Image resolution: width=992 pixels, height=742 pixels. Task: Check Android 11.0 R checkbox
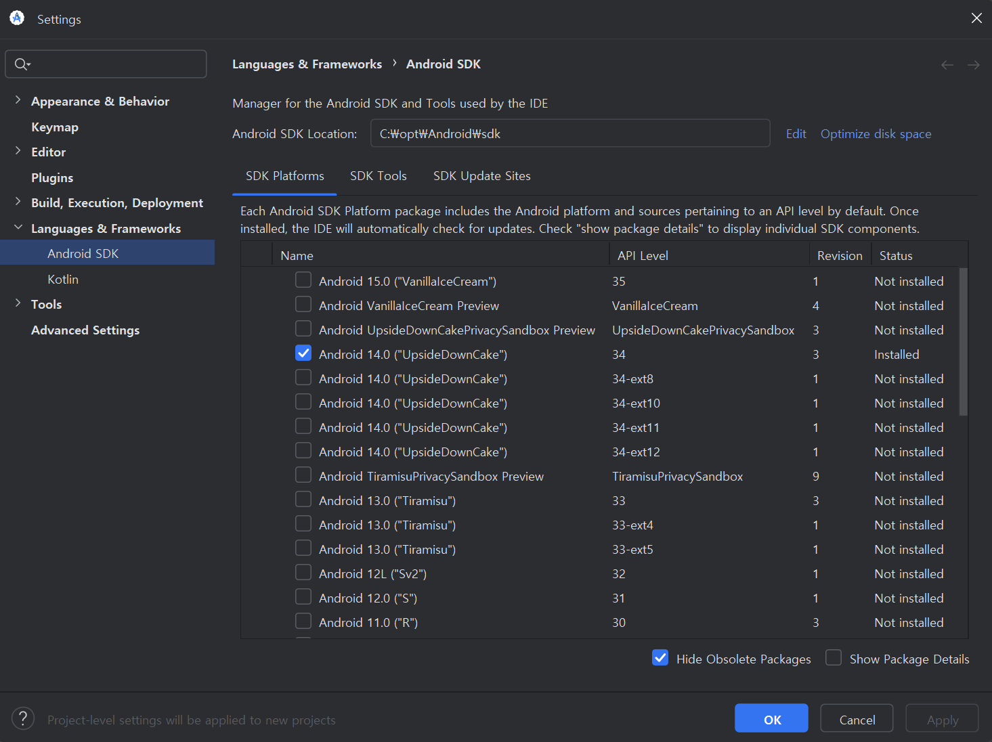point(303,621)
